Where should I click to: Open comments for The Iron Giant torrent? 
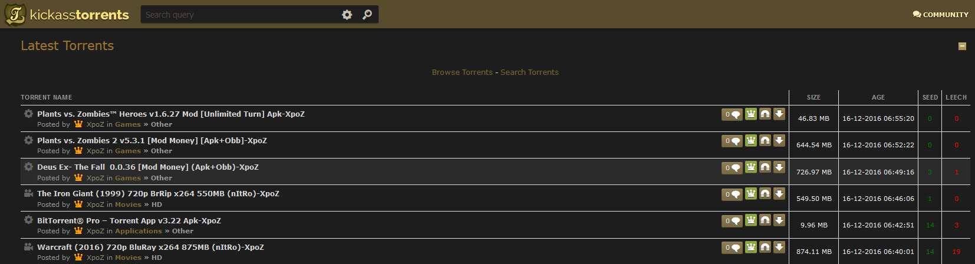point(732,194)
